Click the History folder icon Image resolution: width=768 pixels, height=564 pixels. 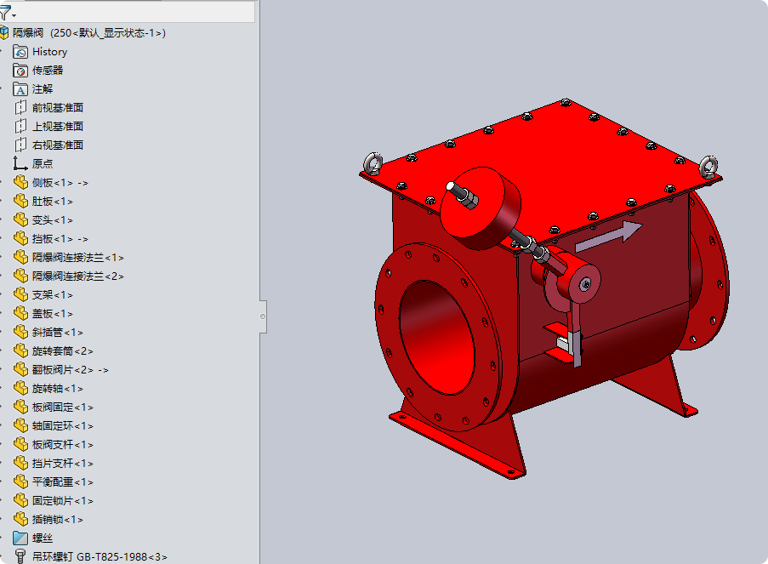point(20,51)
